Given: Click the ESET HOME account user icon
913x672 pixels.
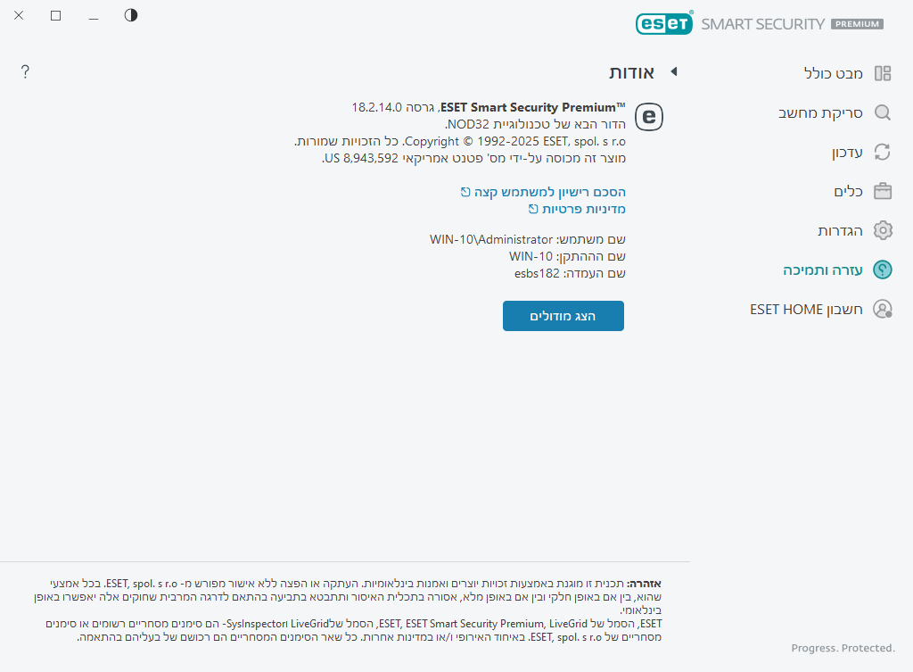Looking at the screenshot, I should point(883,309).
